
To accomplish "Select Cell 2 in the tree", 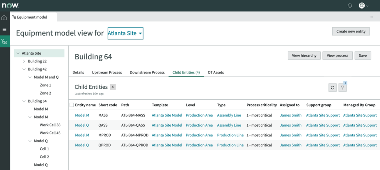I will click(45, 157).
